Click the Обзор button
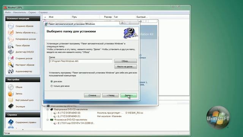This screenshot has height=137, width=243. click(126, 61)
